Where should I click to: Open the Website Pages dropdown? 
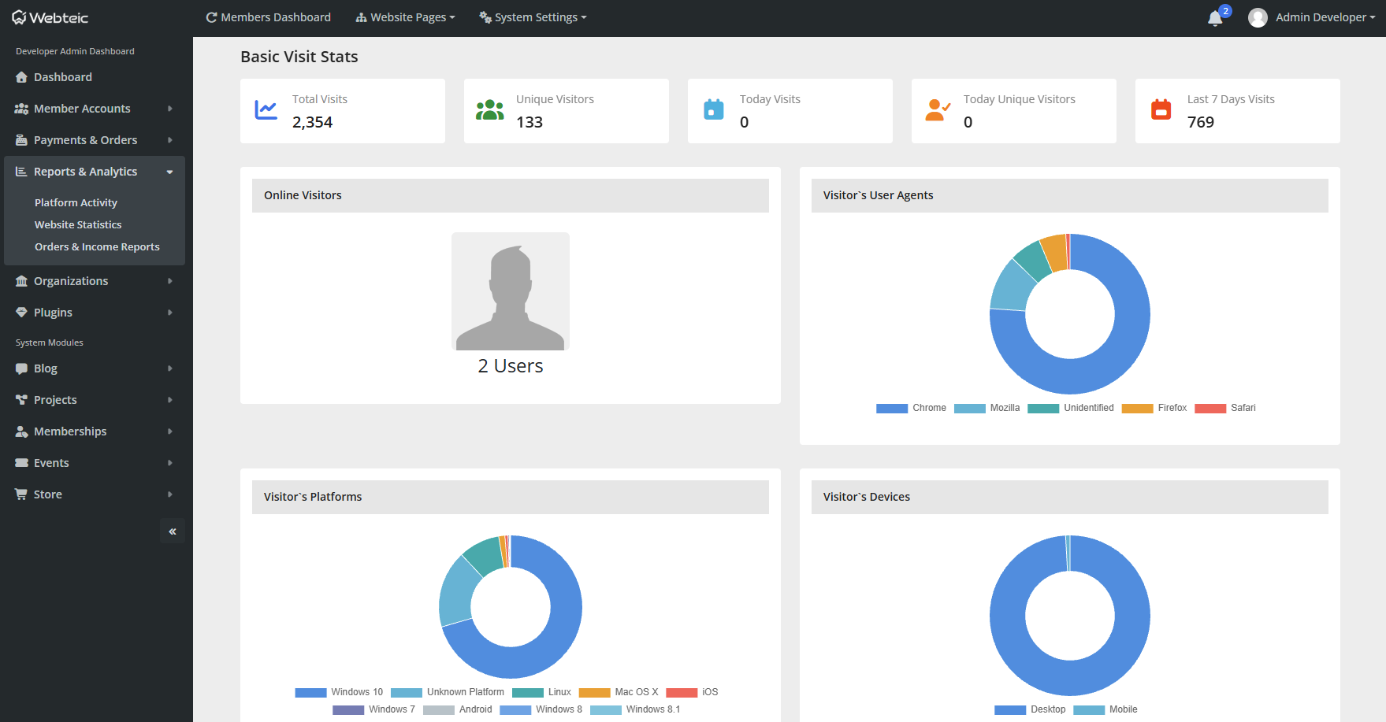coord(405,17)
